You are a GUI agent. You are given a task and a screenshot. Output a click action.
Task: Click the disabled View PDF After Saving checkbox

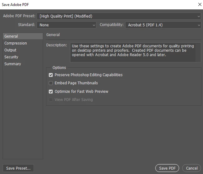(51, 100)
